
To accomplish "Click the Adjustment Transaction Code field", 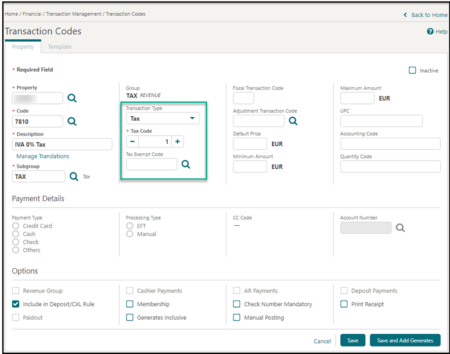I will (x=258, y=121).
